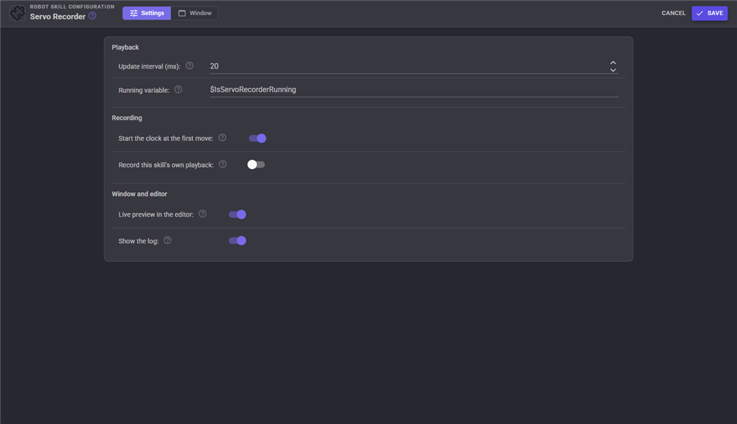This screenshot has width=737, height=424.
Task: Click the 'Live preview in the editor:' label
Action: 156,215
